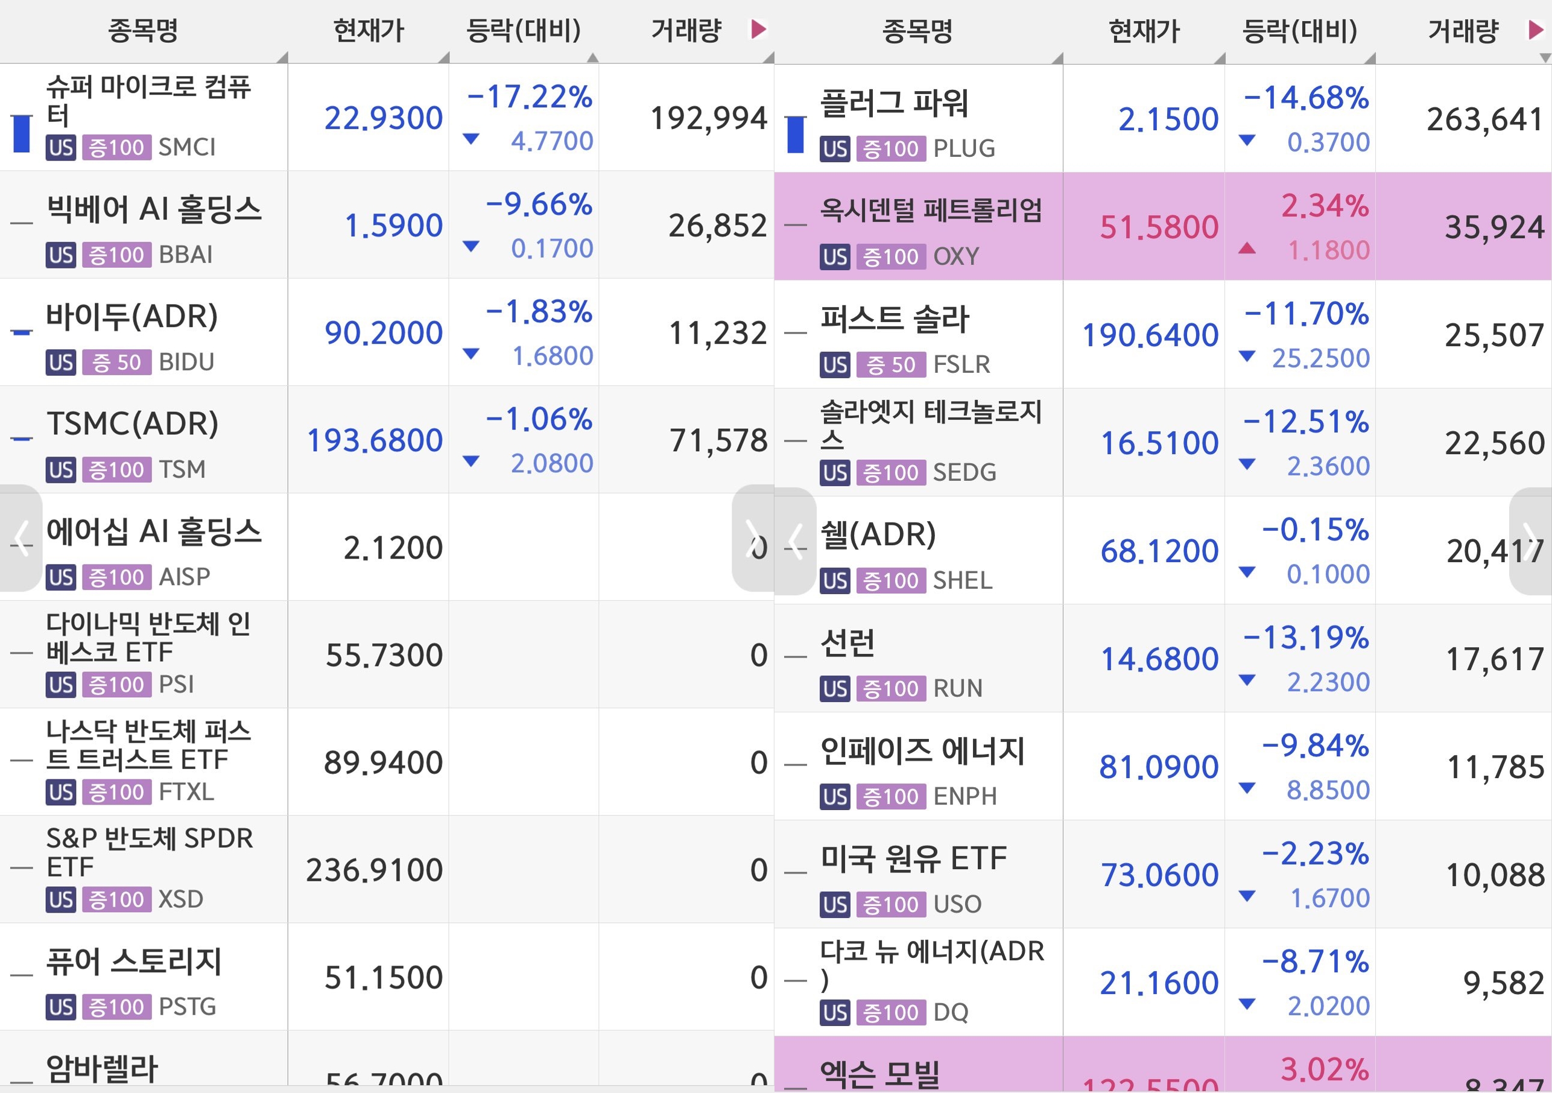This screenshot has width=1552, height=1093.
Task: Open 빅베어 AI 홀딩스 stock row
Action: click(x=387, y=224)
